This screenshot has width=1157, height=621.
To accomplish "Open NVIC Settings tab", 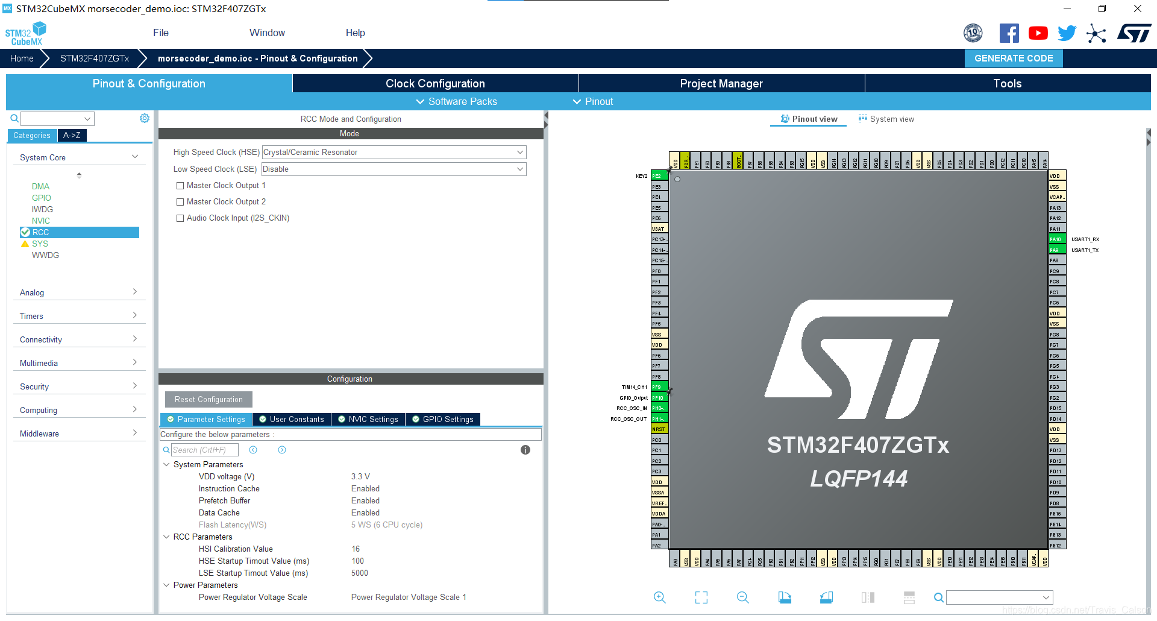I will pyautogui.click(x=368, y=419).
